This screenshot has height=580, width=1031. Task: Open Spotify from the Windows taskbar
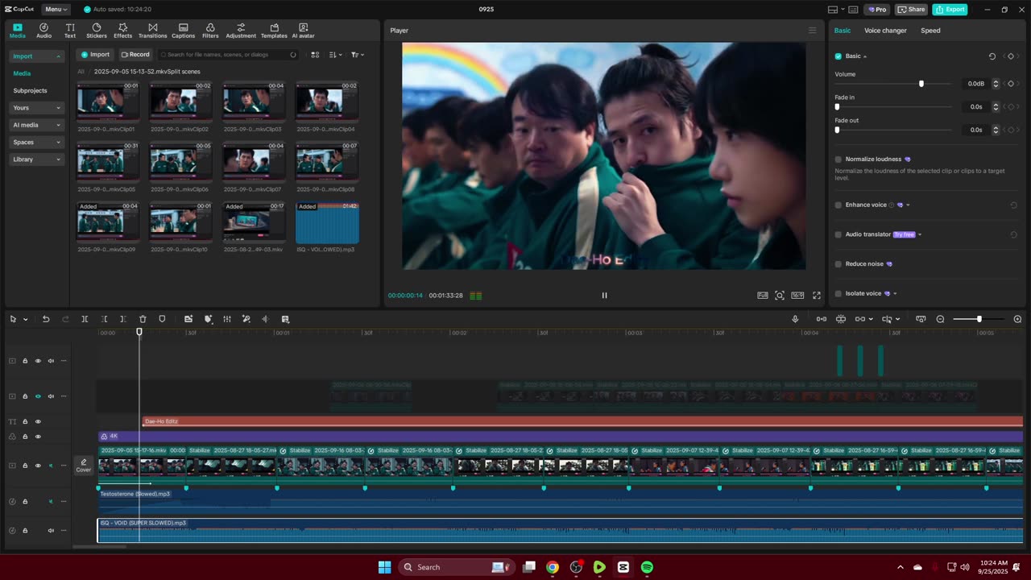point(647,567)
